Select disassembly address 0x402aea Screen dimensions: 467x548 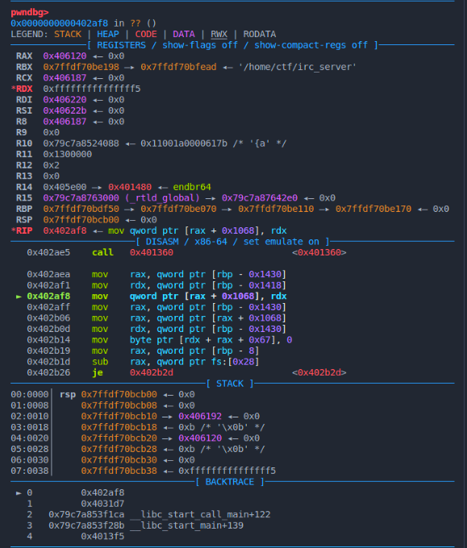[x=48, y=274]
